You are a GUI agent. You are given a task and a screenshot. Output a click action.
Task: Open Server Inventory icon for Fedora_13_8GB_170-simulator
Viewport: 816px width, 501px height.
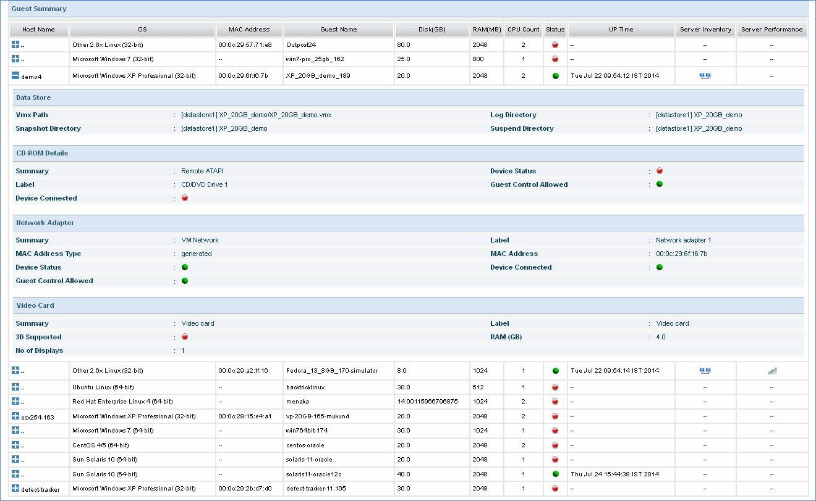[705, 371]
